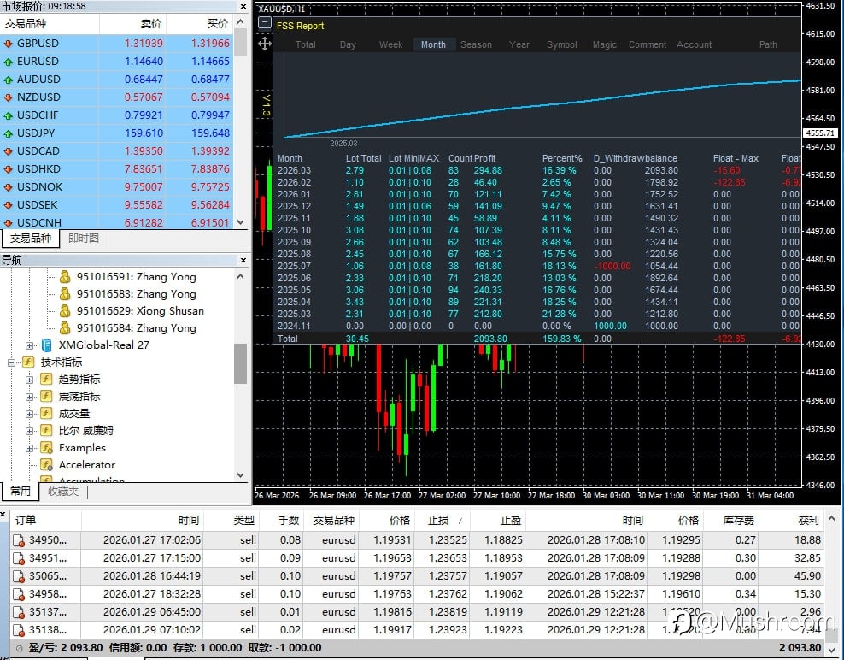Click order history scrollbar up arrow
Screen dimensions: 844x660
pyautogui.click(x=832, y=519)
